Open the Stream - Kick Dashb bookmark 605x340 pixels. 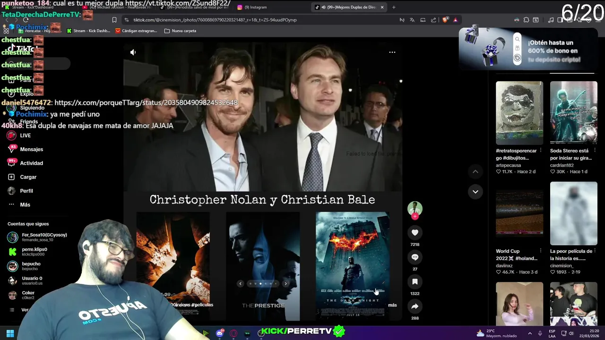[88, 31]
